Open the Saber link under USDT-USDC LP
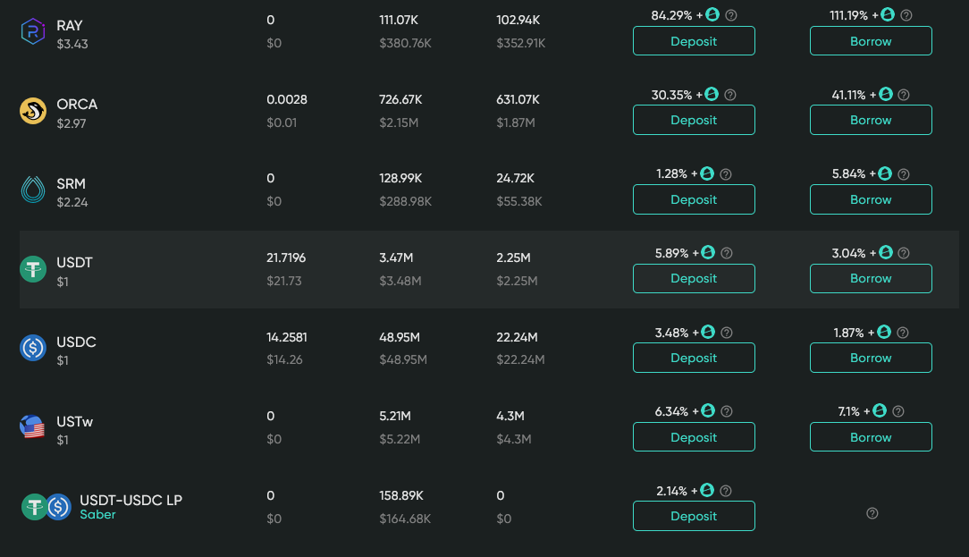 tap(97, 515)
